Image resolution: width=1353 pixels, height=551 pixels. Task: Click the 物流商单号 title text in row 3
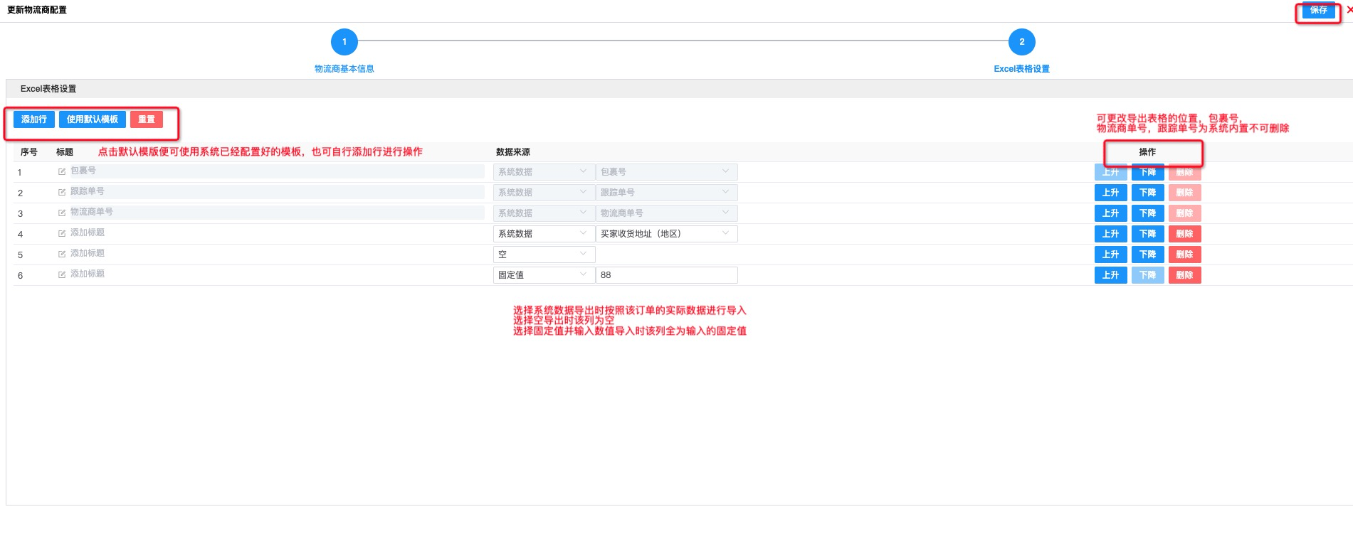point(92,212)
